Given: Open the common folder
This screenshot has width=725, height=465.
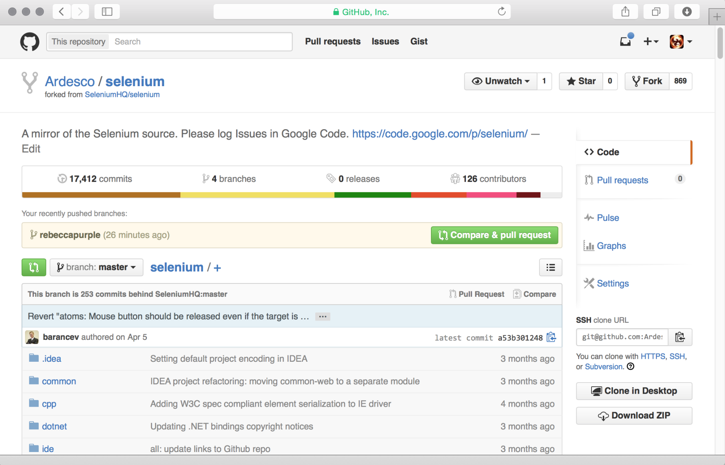Looking at the screenshot, I should click(59, 381).
